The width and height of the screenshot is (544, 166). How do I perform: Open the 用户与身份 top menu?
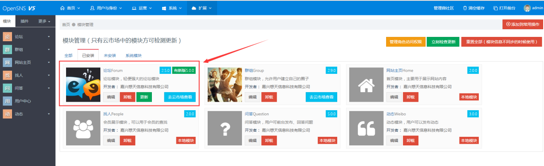[x=106, y=8]
